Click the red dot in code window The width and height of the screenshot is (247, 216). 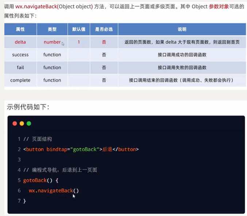[15, 123]
